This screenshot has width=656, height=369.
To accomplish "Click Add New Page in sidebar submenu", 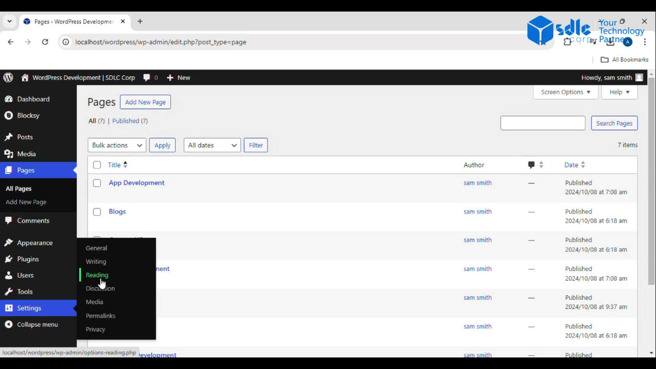I will [26, 202].
